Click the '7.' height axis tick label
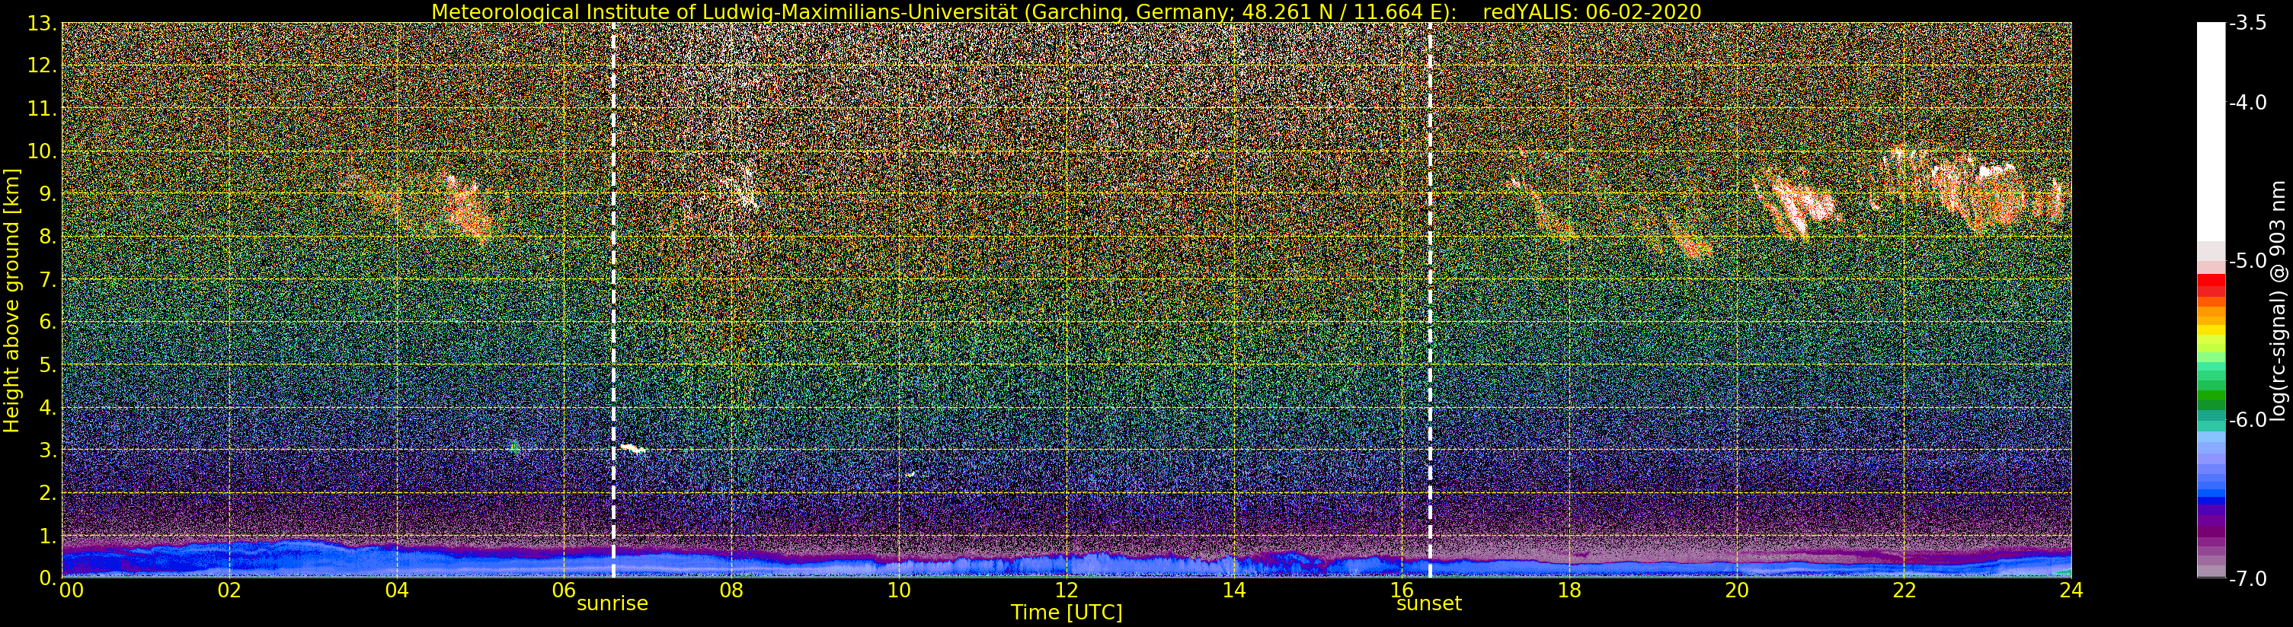2293x627 pixels. pyautogui.click(x=48, y=279)
